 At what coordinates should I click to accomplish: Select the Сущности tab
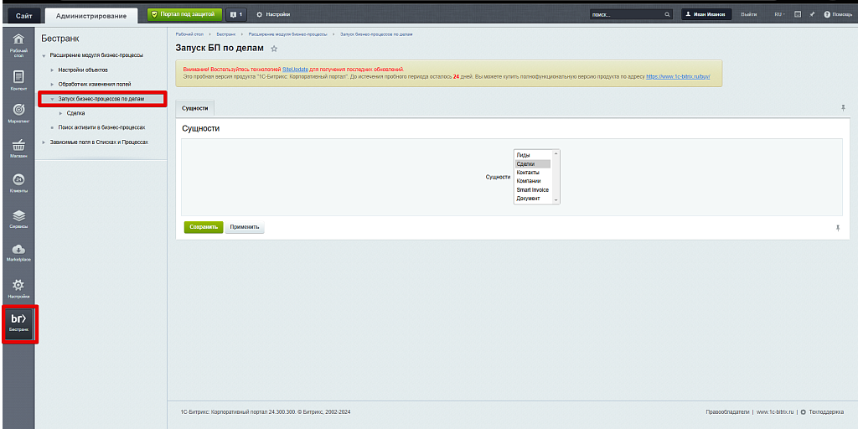pos(195,108)
